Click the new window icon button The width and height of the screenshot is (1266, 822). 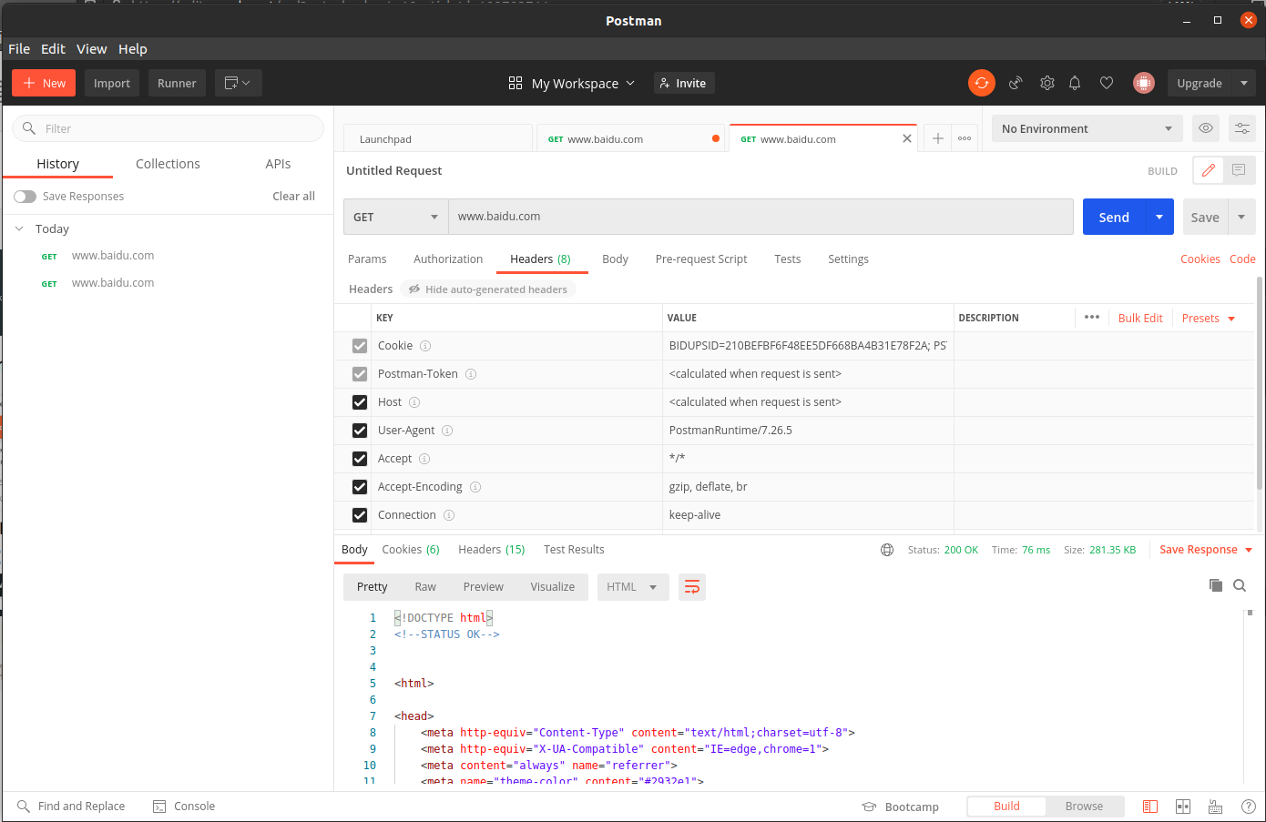(x=239, y=83)
